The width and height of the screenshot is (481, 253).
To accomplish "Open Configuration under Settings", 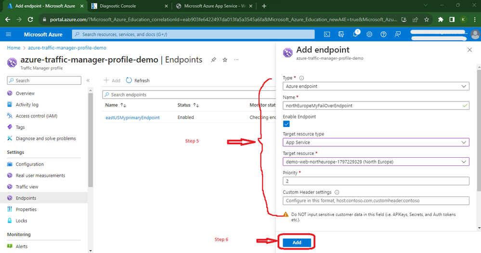I will tap(30, 164).
